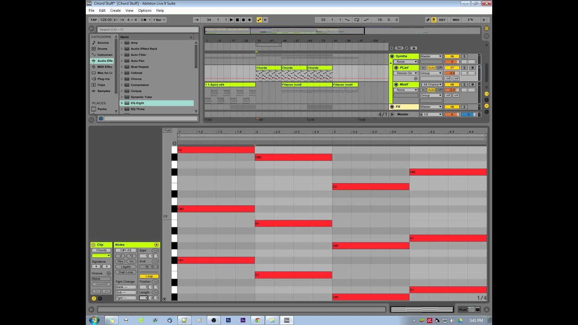
Task: Fold the Synths group track
Action: (x=392, y=56)
